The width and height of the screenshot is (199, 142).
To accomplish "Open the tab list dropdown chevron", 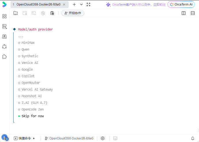I will (81, 4).
